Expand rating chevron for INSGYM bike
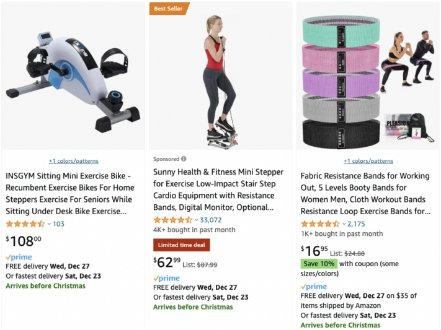The width and height of the screenshot is (441, 330). (49, 224)
